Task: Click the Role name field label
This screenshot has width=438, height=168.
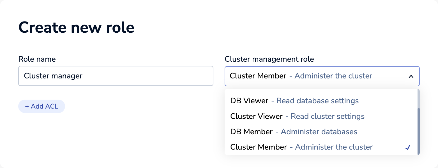Action: 37,59
